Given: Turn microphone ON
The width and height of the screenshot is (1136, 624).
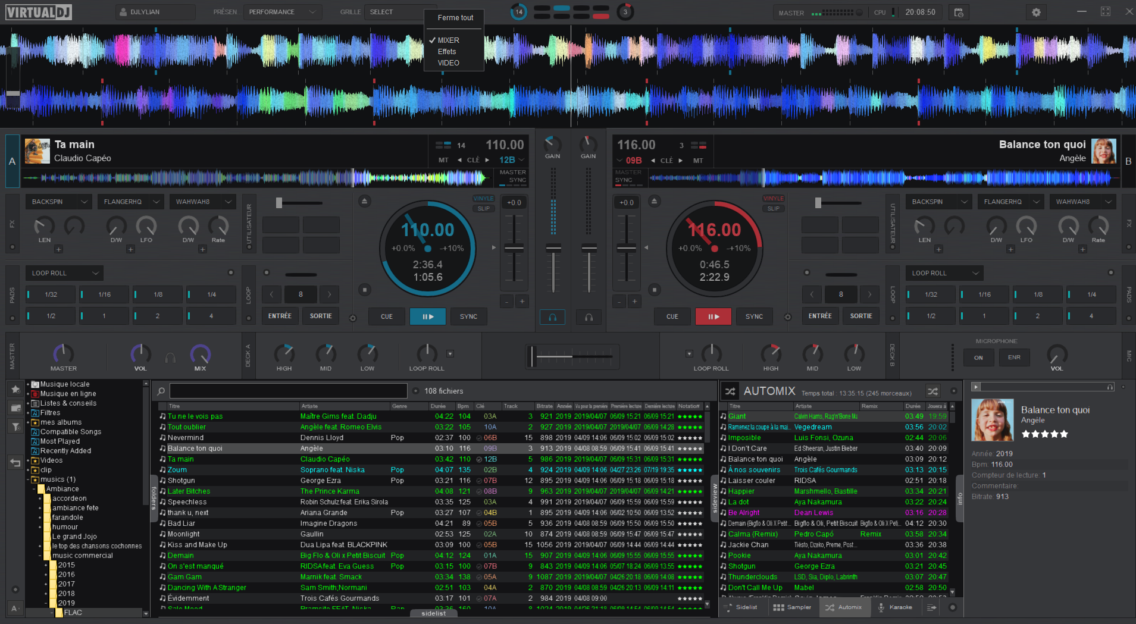Looking at the screenshot, I should click(x=978, y=358).
